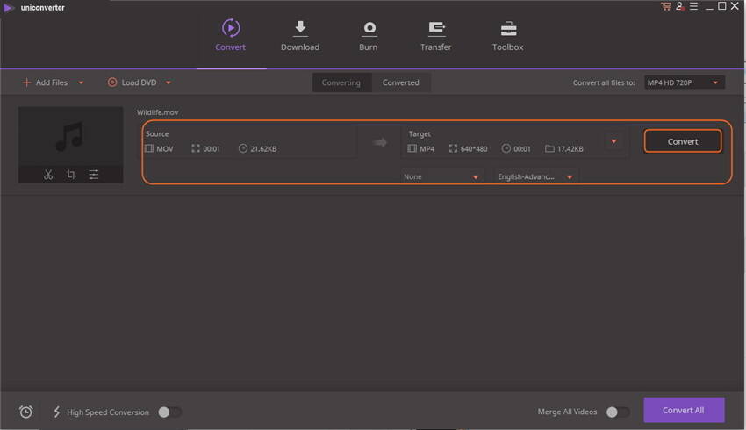Open the effects adjustment sliders icon
746x430 pixels.
point(94,175)
